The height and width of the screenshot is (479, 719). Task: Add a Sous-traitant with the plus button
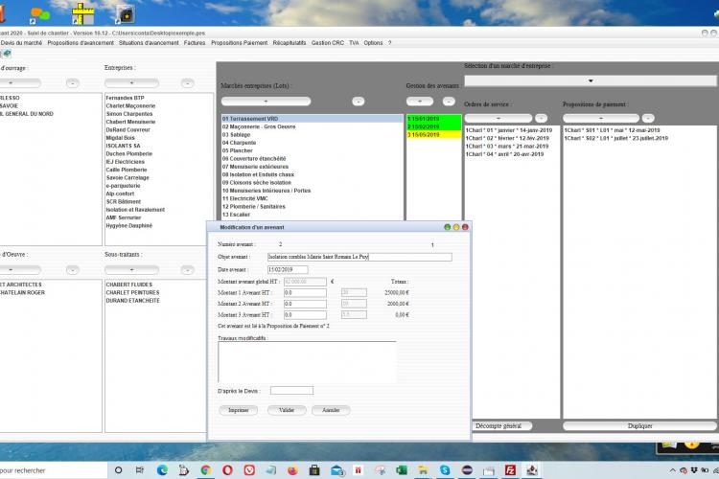click(131, 270)
